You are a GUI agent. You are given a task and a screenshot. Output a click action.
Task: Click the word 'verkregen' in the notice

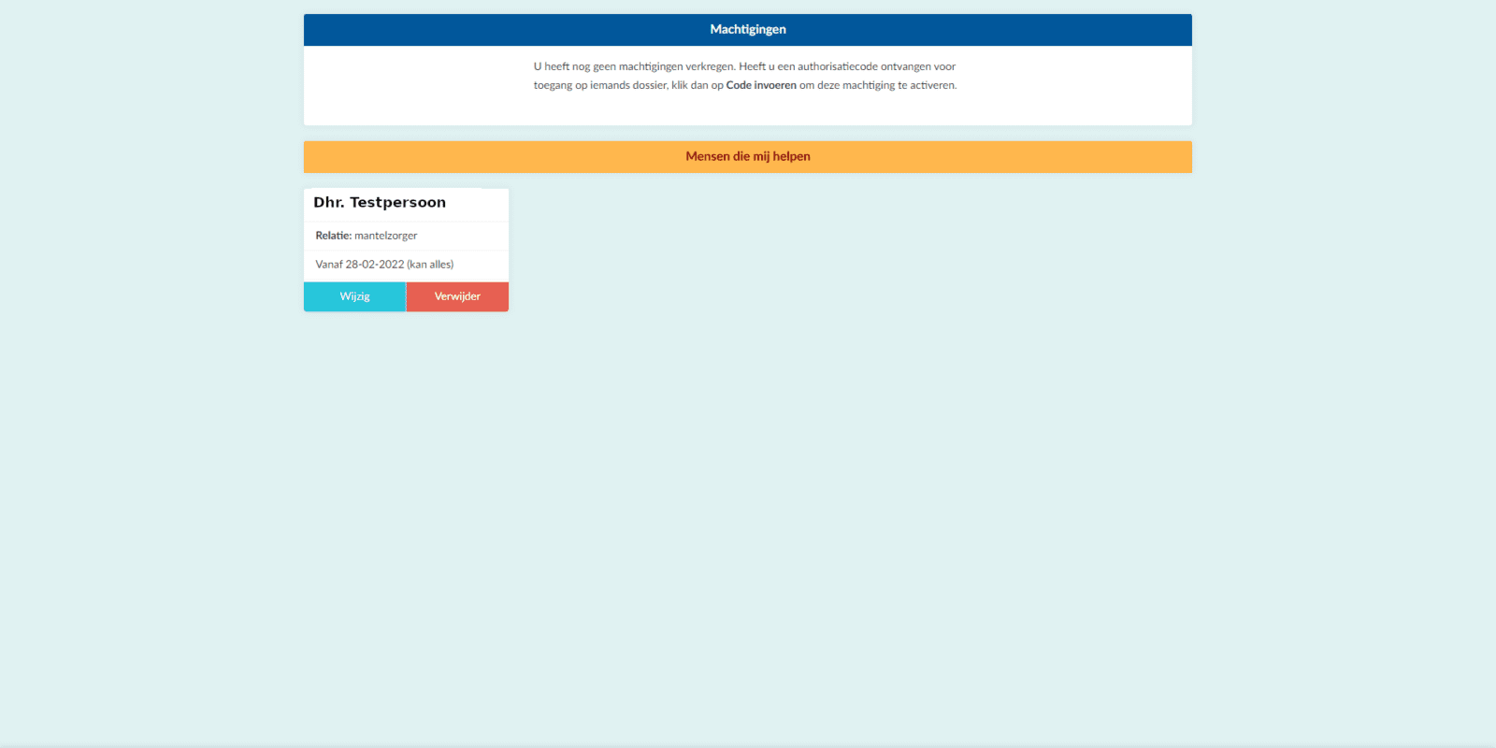point(710,66)
